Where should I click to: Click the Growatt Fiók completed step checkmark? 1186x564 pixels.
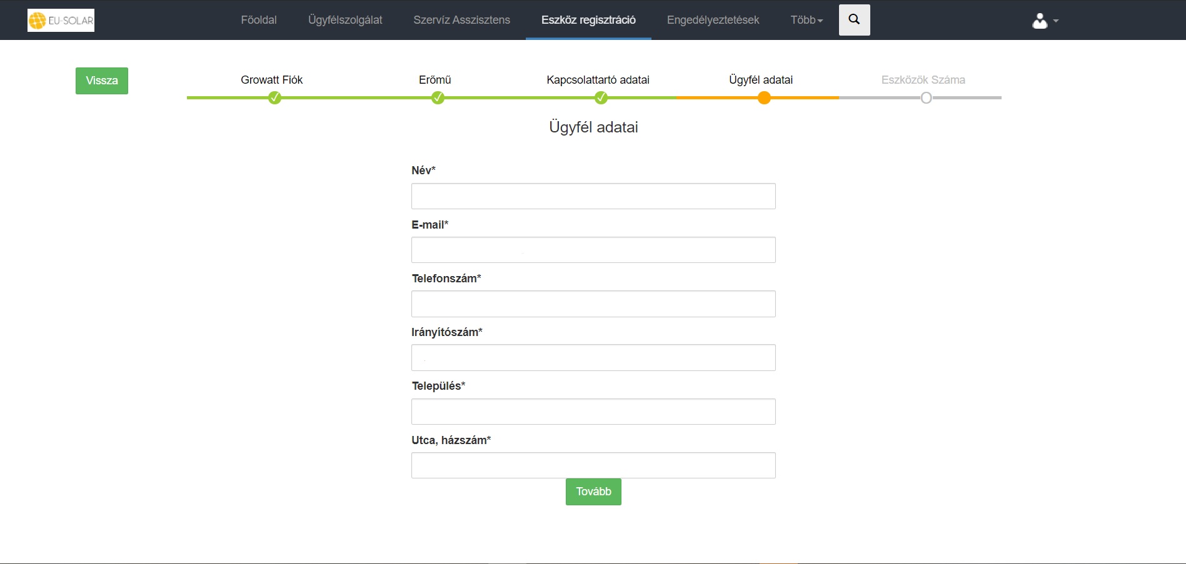coord(274,98)
